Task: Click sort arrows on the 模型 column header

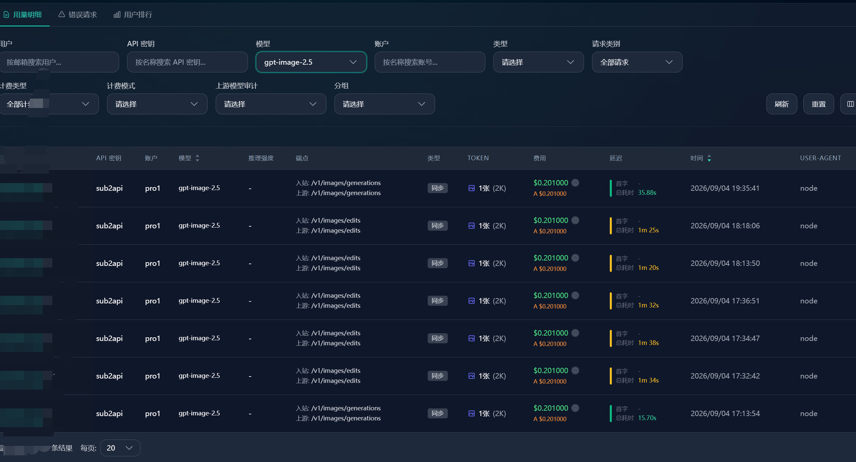Action: coord(197,158)
